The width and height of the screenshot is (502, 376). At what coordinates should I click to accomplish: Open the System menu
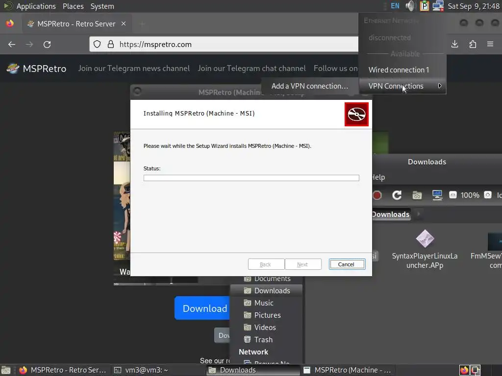[102, 6]
